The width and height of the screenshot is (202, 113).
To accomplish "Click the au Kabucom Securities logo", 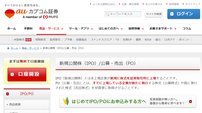I will (32, 14).
